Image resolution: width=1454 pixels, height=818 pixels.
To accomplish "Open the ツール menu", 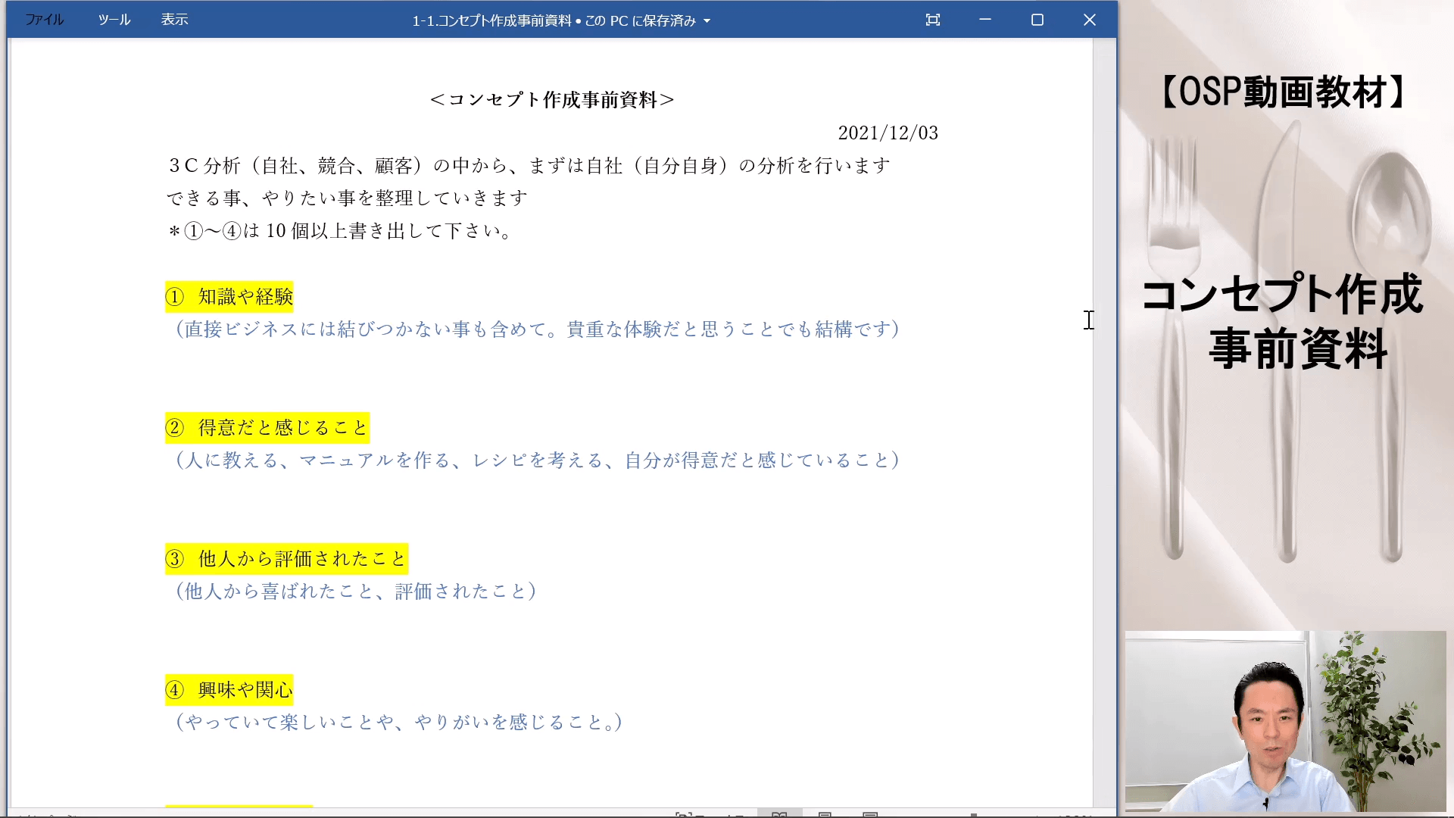I will pos(114,20).
